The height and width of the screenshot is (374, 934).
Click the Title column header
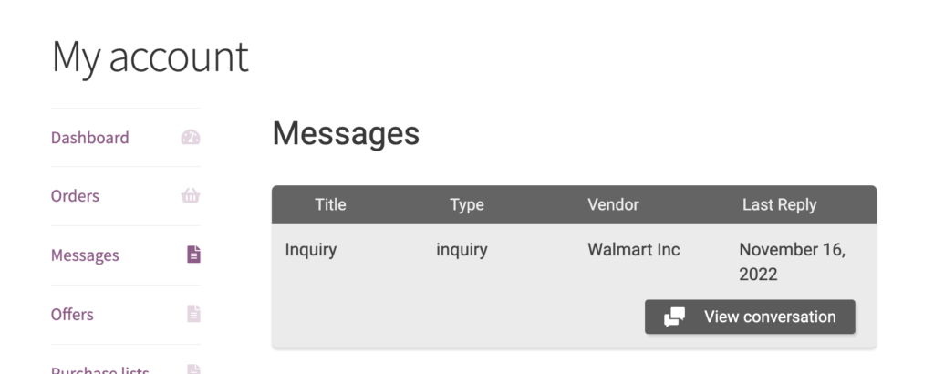point(330,205)
